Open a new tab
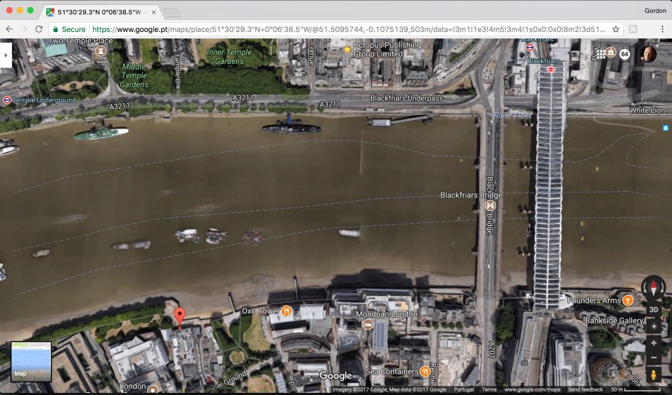672x395 pixels. (x=171, y=13)
